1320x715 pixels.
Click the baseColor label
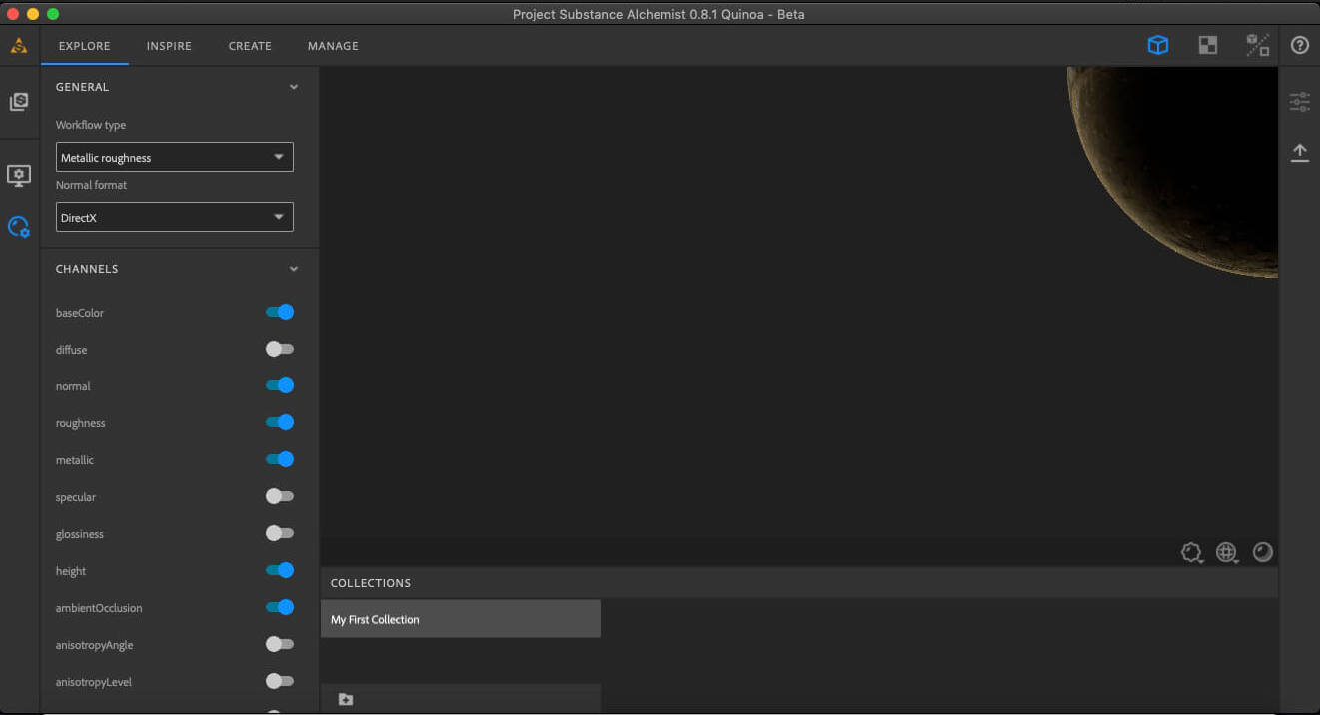tap(80, 313)
